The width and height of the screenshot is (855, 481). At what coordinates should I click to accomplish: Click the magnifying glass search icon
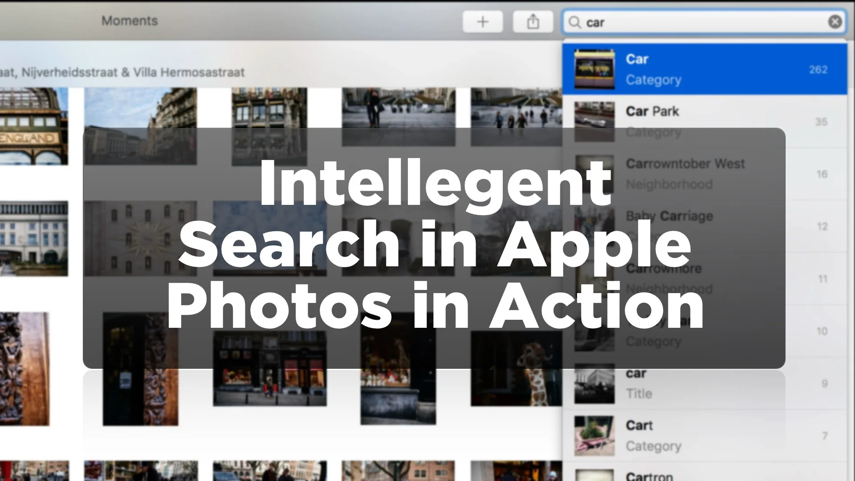(575, 22)
